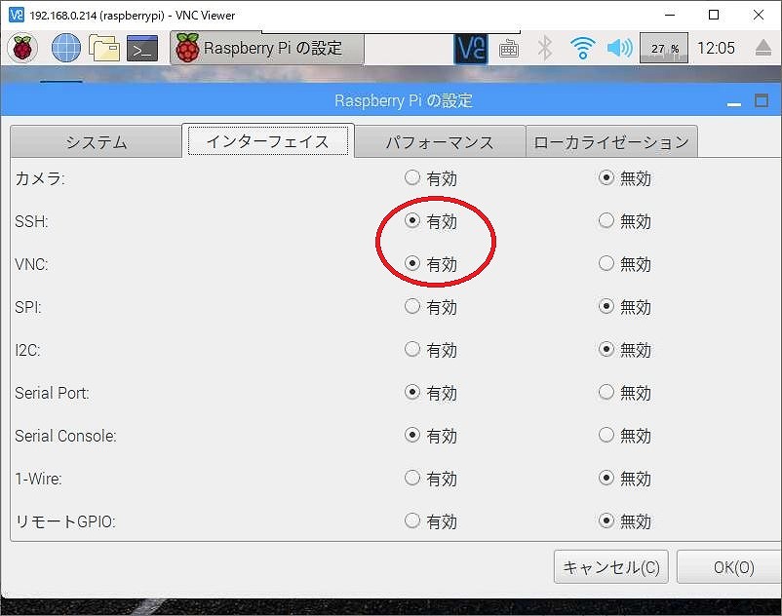
Task: Open the パフォーマンス tab
Action: click(440, 142)
